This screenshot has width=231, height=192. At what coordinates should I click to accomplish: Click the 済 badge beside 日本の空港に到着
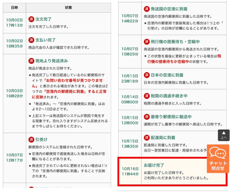coord(147,75)
